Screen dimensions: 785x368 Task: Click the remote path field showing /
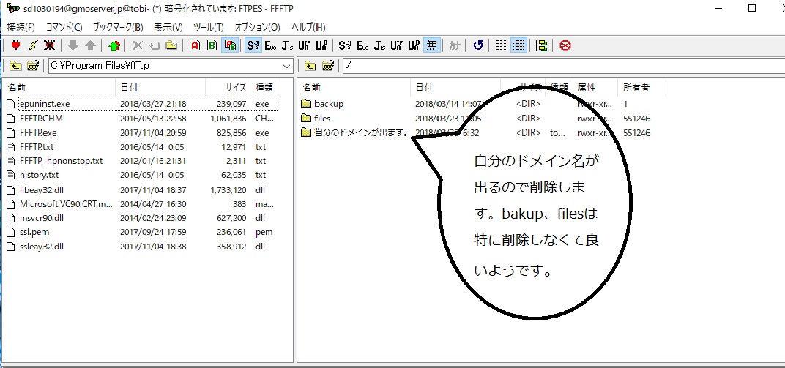click(x=564, y=66)
